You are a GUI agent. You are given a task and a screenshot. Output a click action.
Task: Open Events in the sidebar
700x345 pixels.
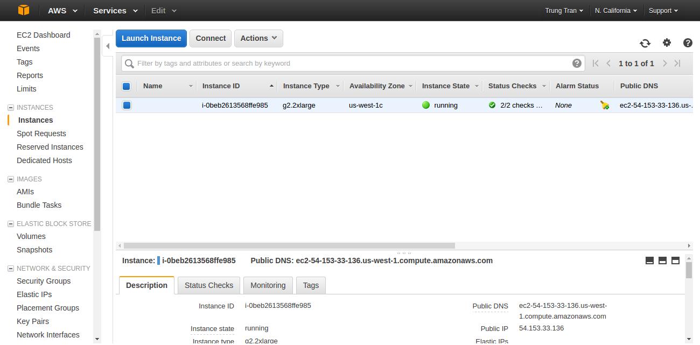[x=28, y=48]
